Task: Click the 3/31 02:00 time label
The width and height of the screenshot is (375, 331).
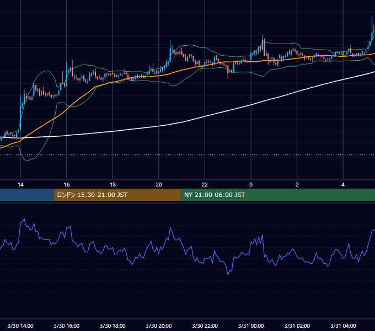Action: pos(297,325)
